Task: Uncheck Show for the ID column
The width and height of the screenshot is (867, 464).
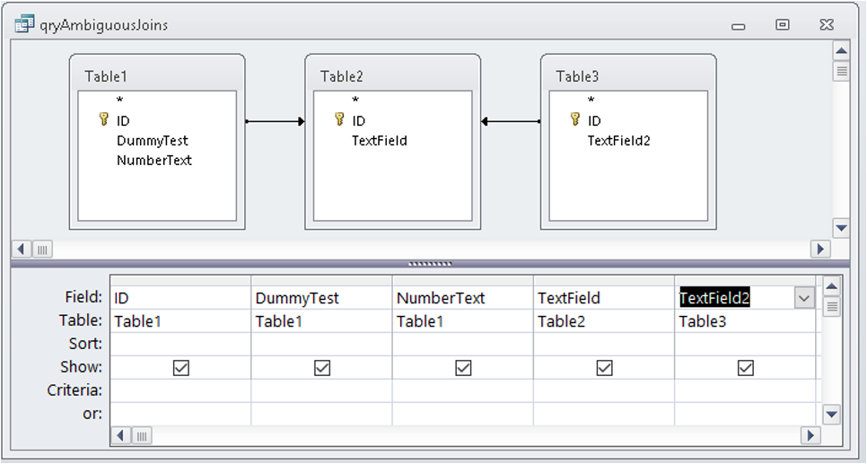Action: tap(180, 367)
